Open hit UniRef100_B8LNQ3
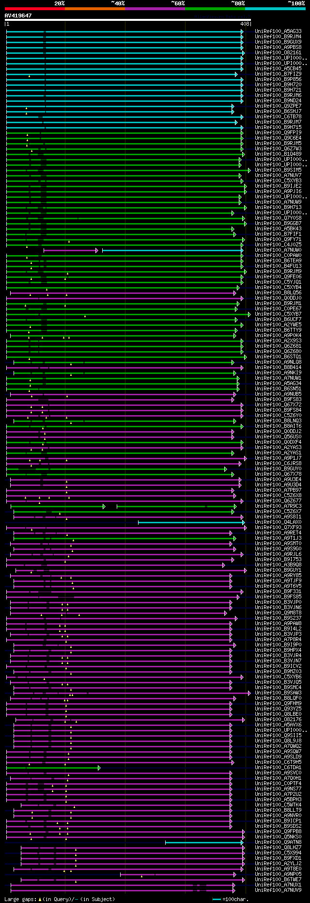Image resolution: width=310 pixels, height=903 pixels. [278, 421]
